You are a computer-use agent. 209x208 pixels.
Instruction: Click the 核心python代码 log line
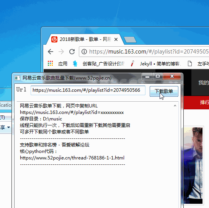click(x=39, y=151)
